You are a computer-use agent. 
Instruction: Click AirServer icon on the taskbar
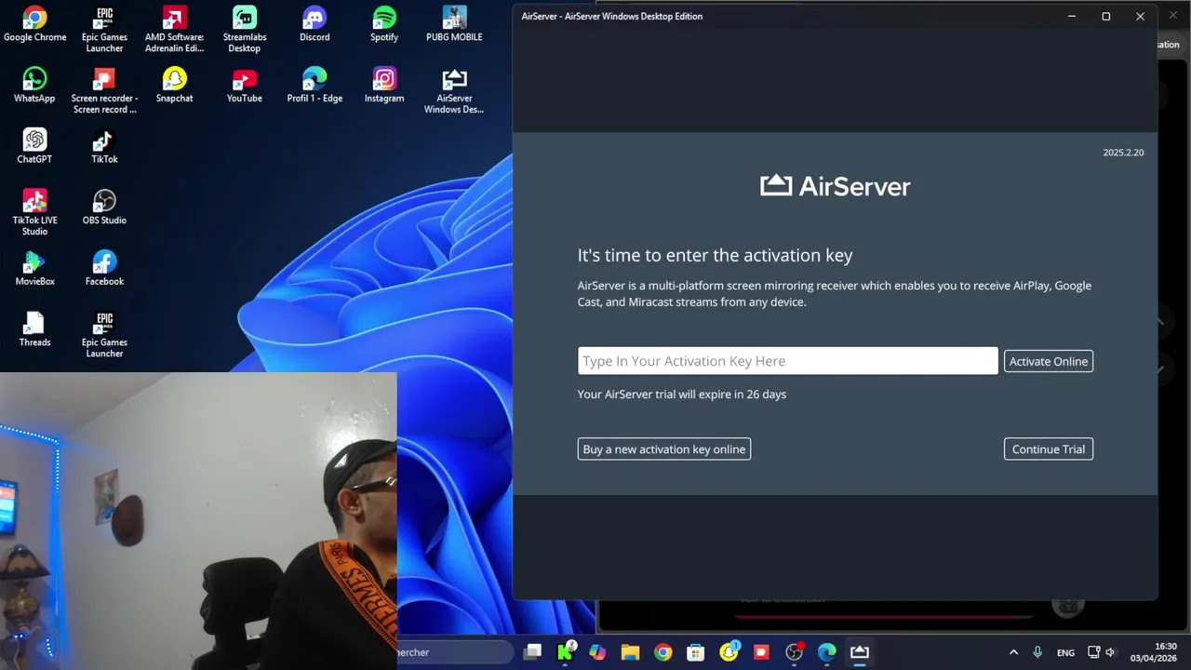860,652
